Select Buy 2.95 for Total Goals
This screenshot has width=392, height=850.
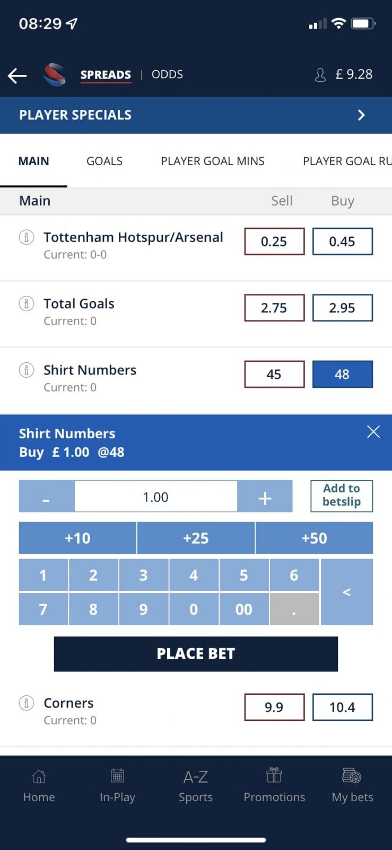click(342, 308)
